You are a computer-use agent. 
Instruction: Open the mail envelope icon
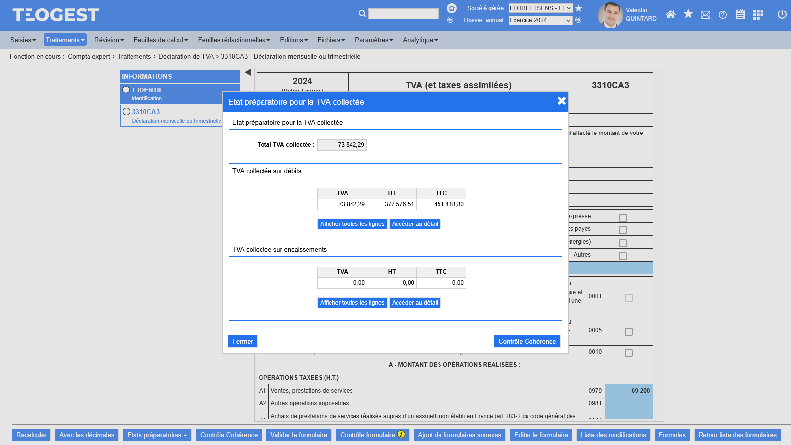tap(705, 15)
